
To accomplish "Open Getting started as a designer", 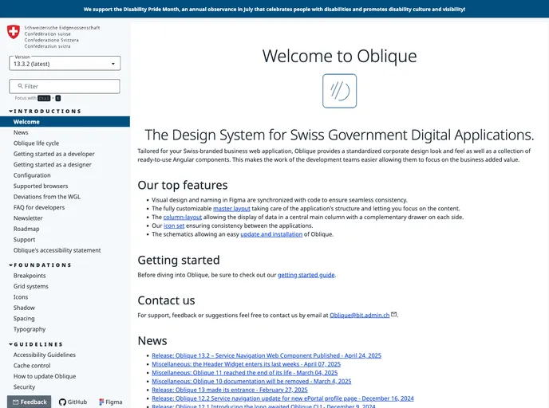I will tap(52, 165).
